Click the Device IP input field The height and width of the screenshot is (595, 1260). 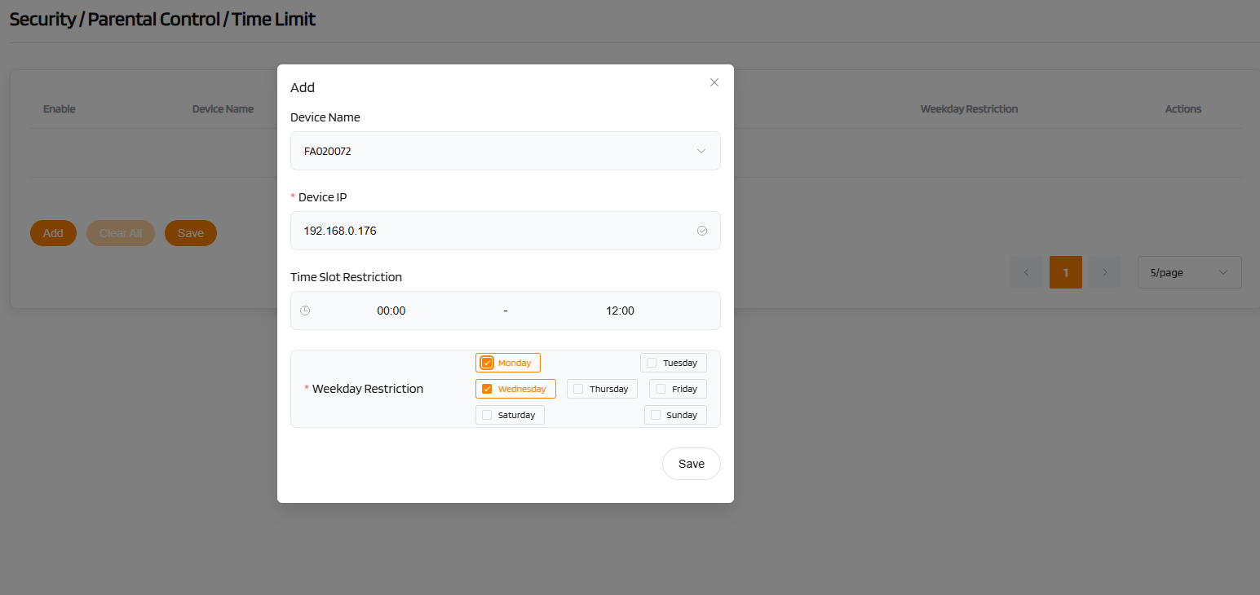tap(497, 231)
